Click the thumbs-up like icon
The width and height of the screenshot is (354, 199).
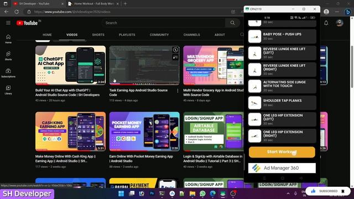(x=313, y=191)
